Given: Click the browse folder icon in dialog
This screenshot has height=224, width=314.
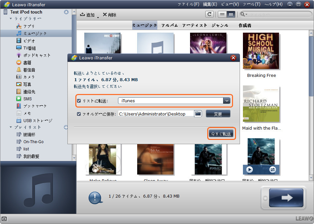Looking at the screenshot, I should pos(198,114).
